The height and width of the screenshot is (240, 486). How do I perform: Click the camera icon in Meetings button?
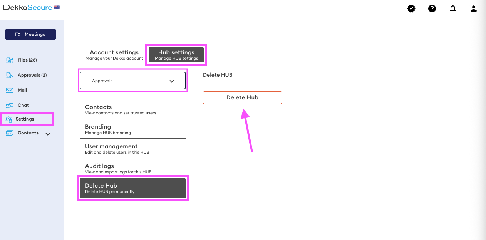pyautogui.click(x=18, y=34)
